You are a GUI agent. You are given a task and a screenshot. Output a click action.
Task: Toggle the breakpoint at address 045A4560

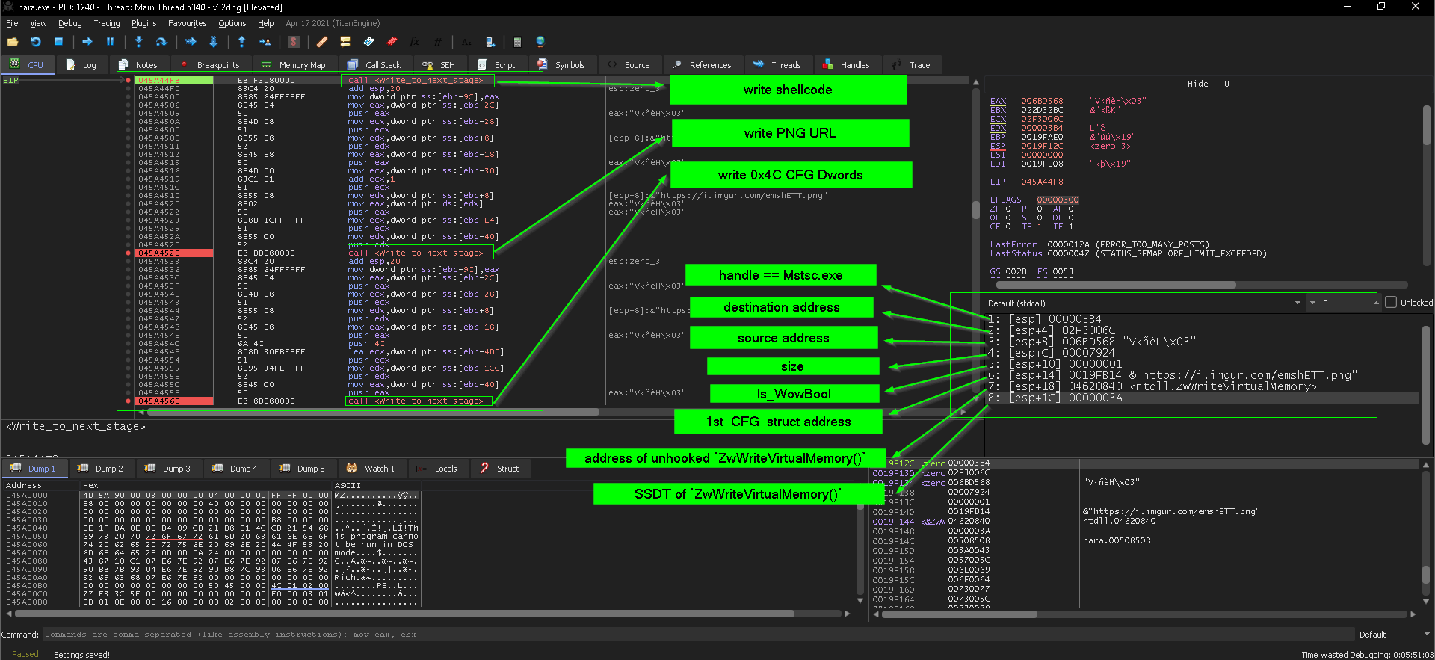tap(129, 401)
